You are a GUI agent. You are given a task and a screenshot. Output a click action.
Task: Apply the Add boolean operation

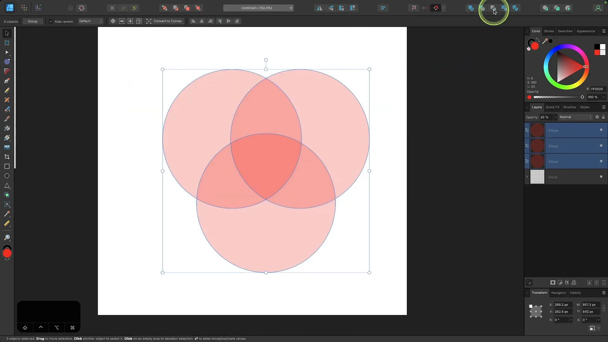(x=471, y=8)
